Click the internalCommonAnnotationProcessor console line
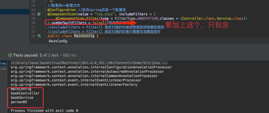 tap(84, 76)
